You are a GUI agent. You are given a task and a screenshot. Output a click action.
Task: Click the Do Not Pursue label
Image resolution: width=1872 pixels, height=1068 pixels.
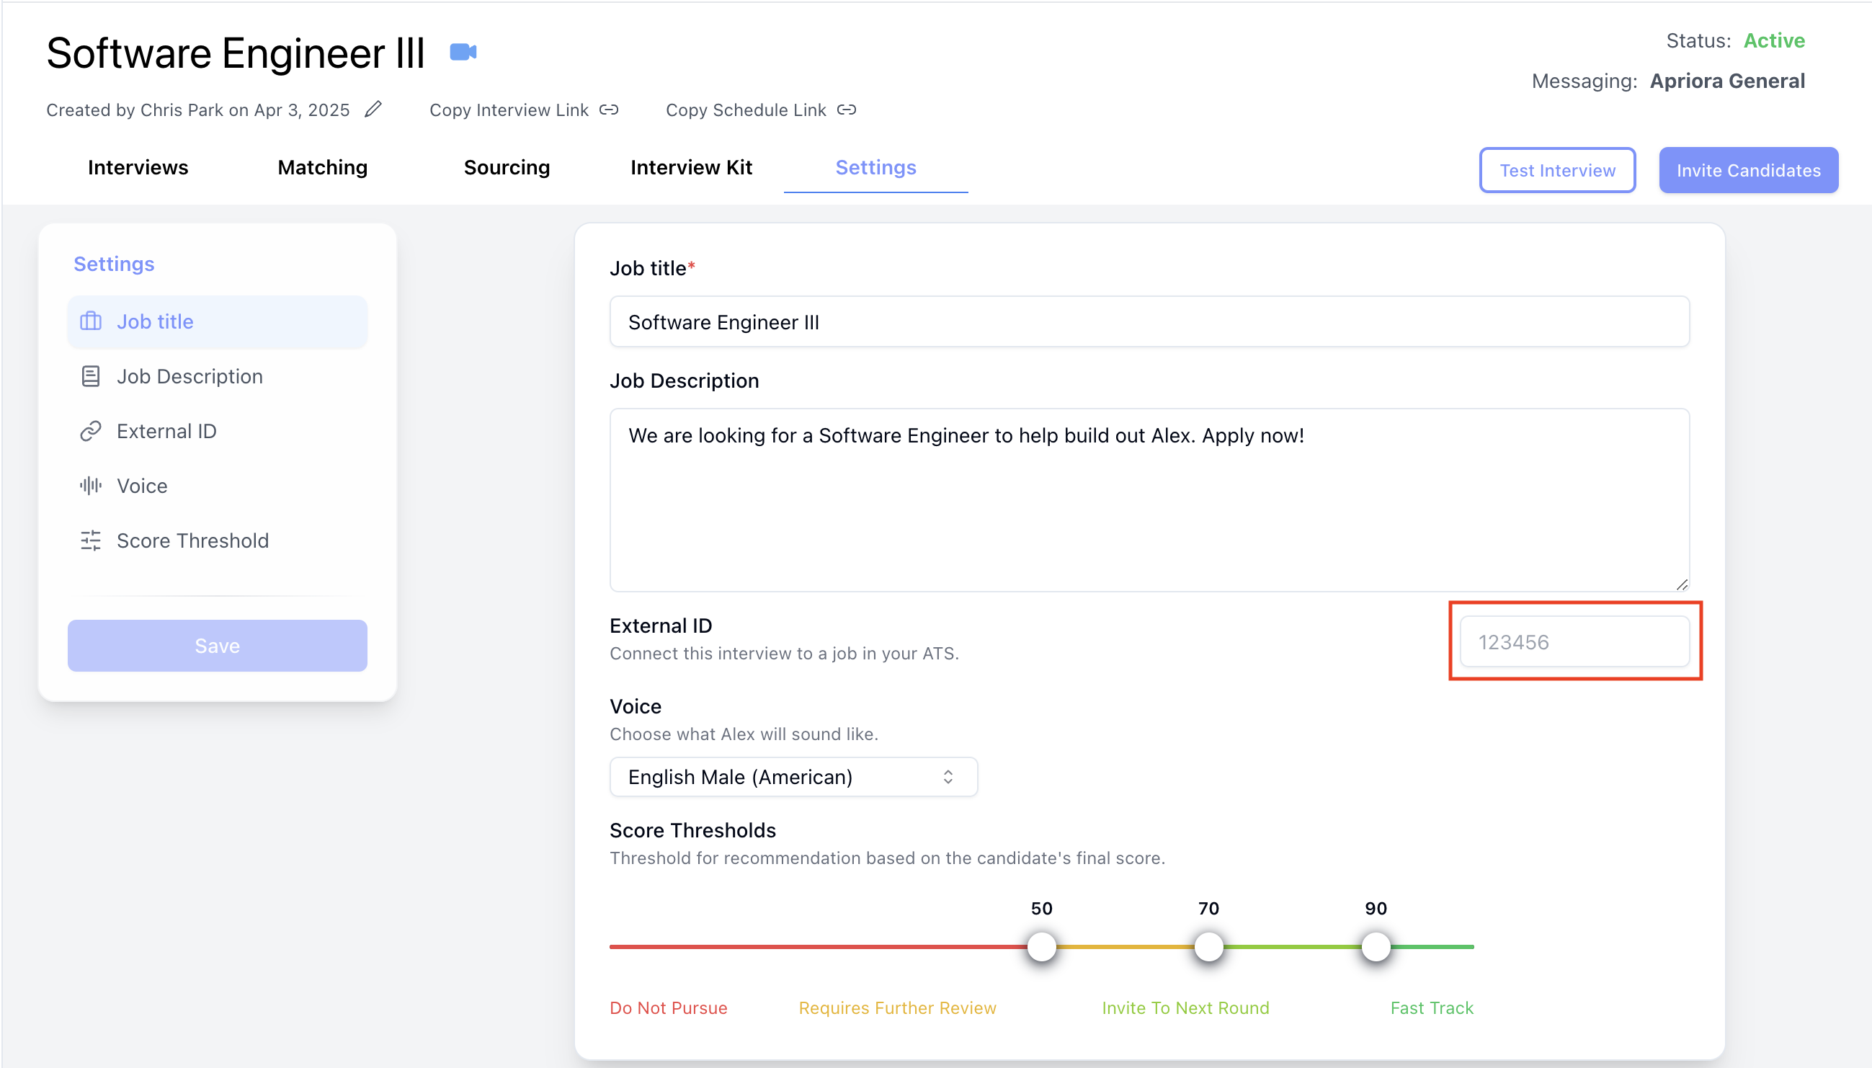pos(668,1008)
